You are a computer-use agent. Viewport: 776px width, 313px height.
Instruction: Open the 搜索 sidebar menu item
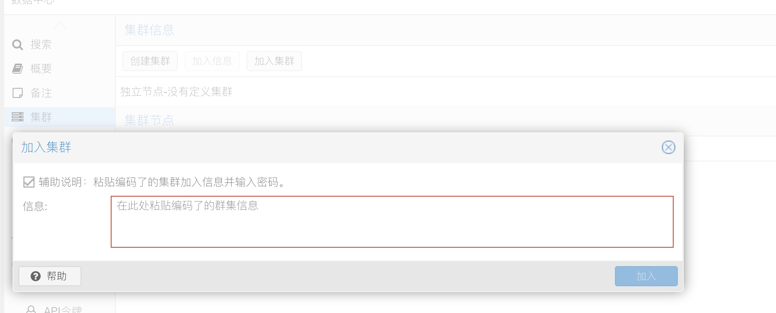click(x=41, y=45)
